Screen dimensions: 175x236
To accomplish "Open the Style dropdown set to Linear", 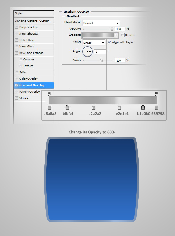I will tap(94, 43).
